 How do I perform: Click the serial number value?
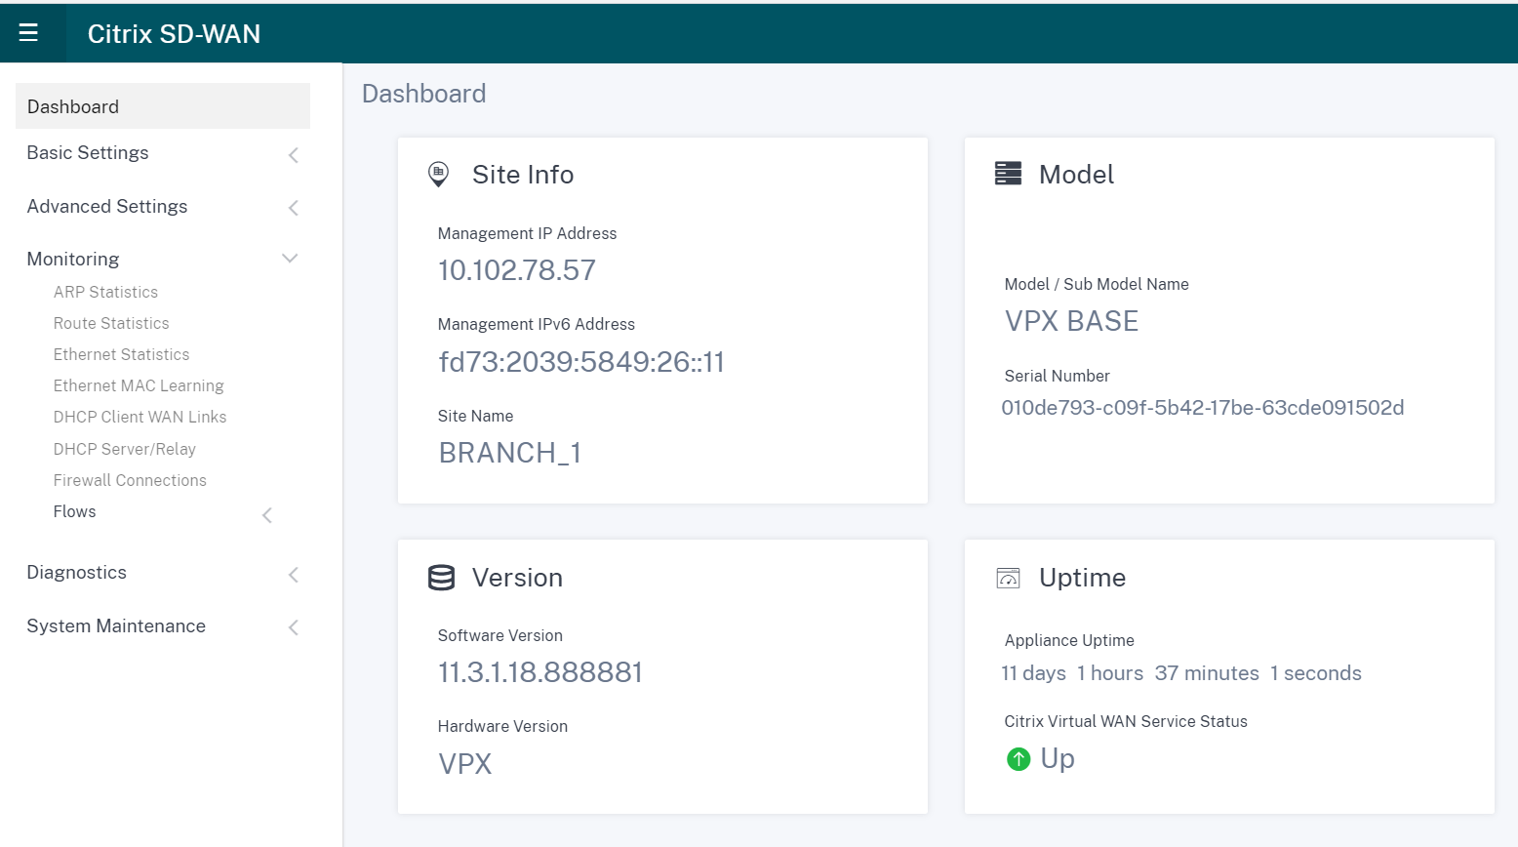click(1203, 408)
